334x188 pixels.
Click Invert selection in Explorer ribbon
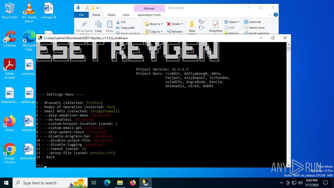pos(257,33)
